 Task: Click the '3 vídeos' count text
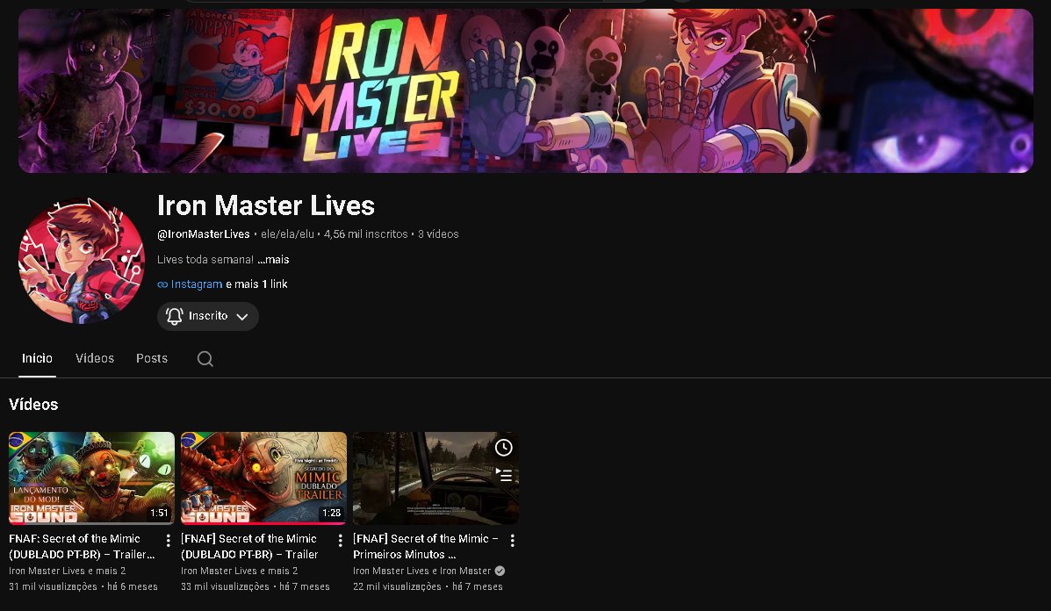point(438,234)
